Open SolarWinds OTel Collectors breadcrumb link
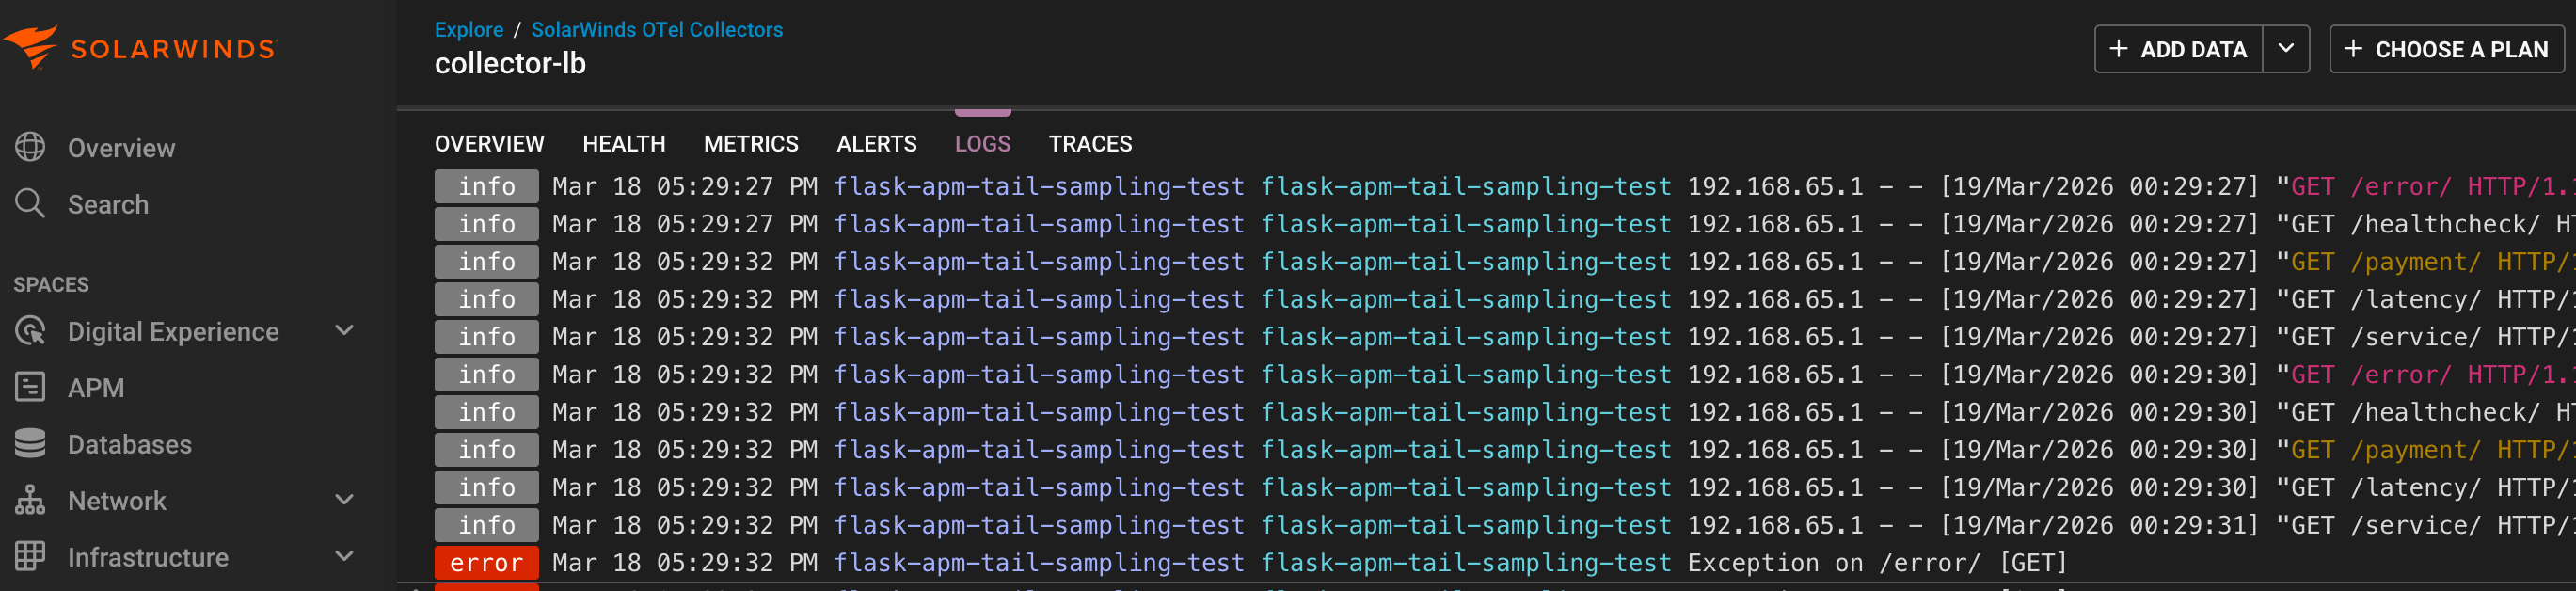The image size is (2576, 591). [656, 30]
